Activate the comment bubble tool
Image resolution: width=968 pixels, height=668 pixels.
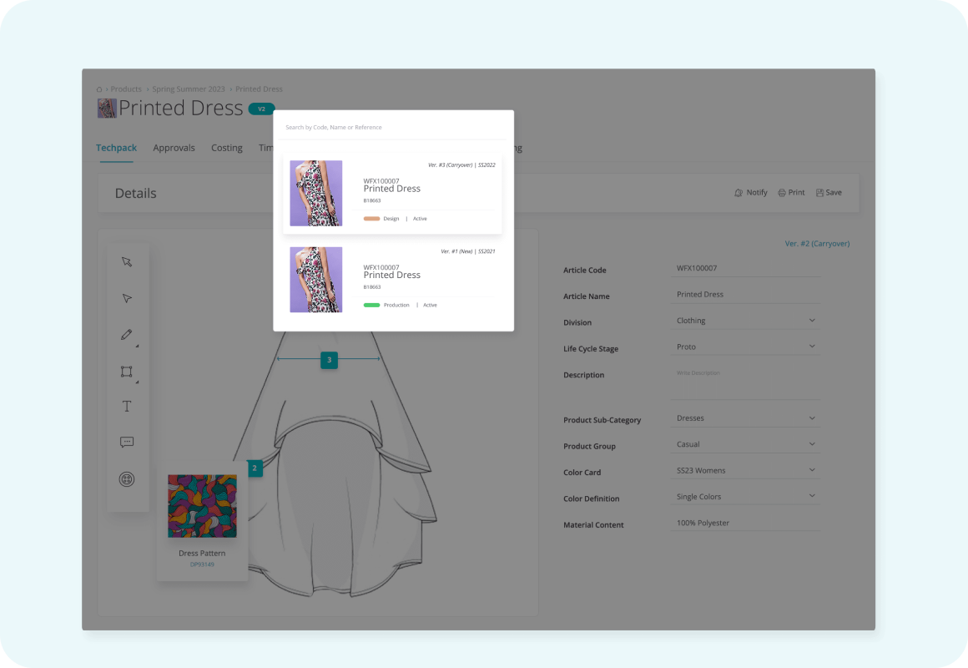[x=127, y=443]
